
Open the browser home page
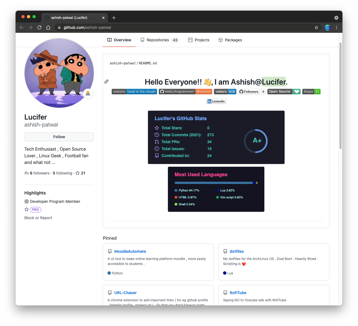(48, 27)
